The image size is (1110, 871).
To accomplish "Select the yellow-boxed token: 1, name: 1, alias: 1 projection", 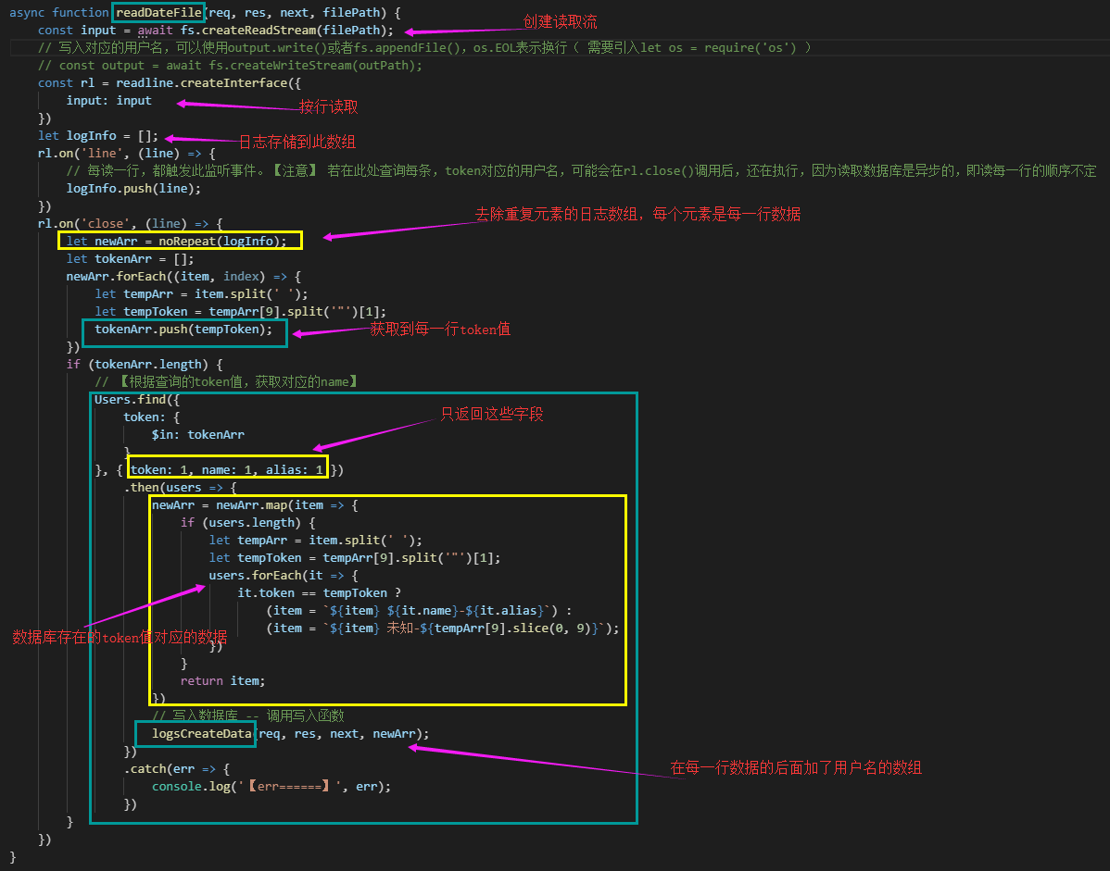I will (228, 469).
